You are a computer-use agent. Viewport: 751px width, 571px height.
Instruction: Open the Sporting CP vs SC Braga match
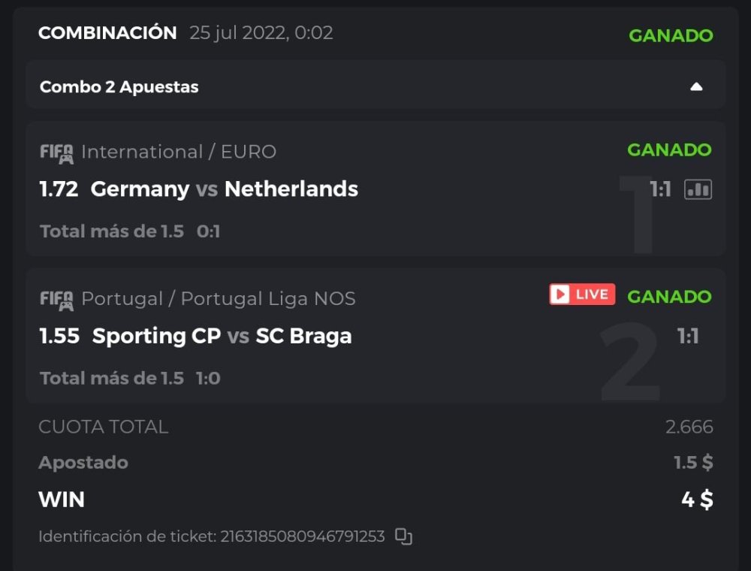tap(222, 336)
